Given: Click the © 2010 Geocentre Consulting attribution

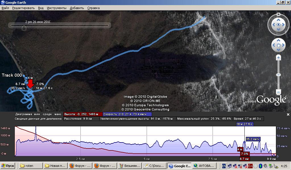Looking at the screenshot, I should 145,109.
